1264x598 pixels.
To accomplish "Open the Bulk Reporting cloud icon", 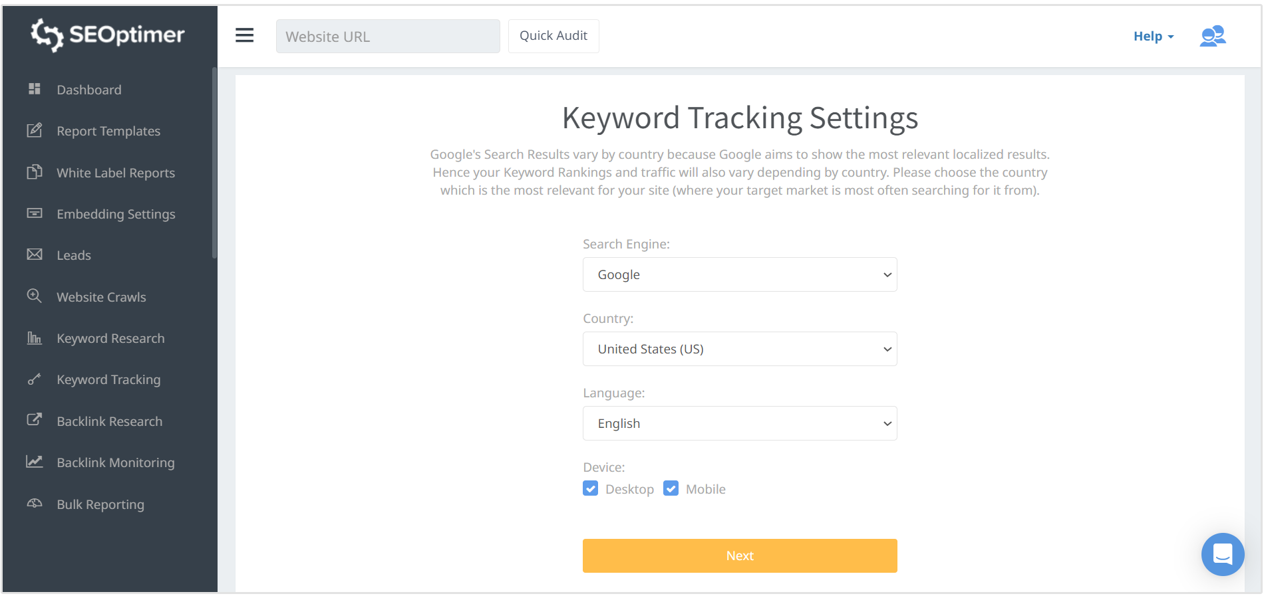I will (35, 504).
